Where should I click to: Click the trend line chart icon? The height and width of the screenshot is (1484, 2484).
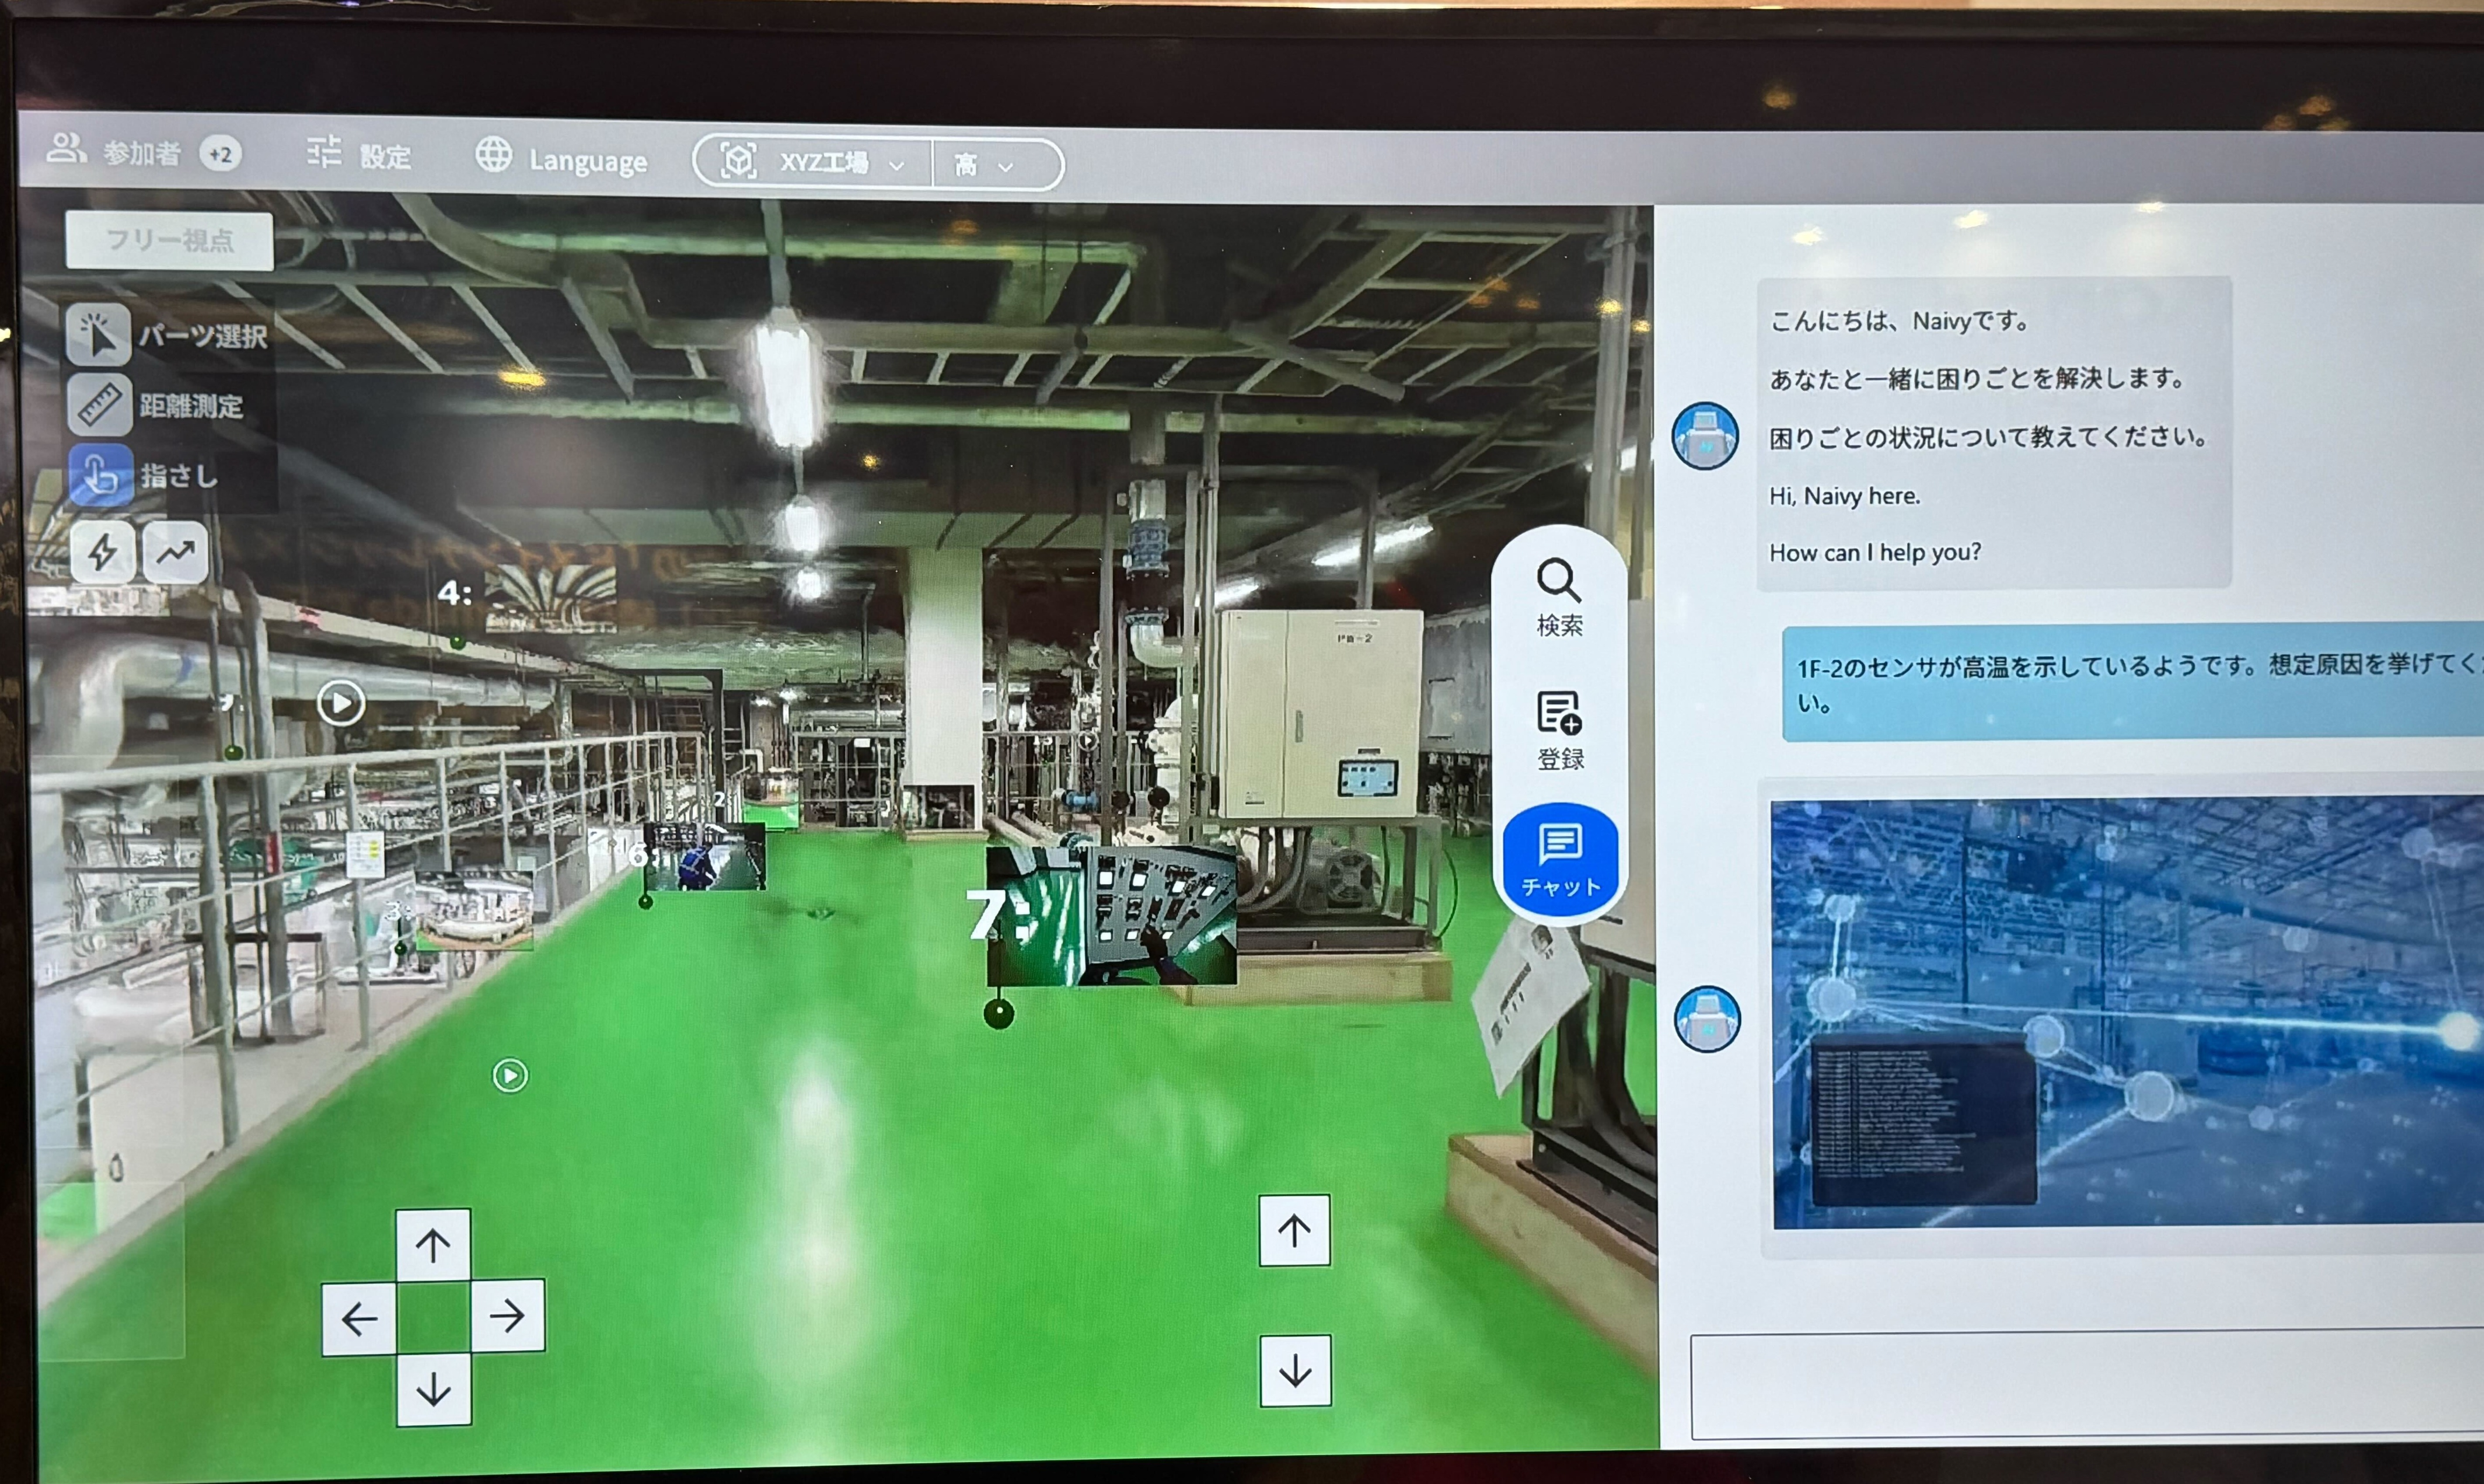[x=176, y=551]
